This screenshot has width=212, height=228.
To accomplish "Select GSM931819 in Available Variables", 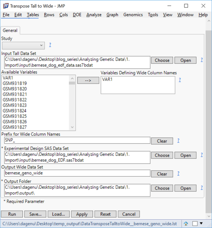I will pos(35,83).
